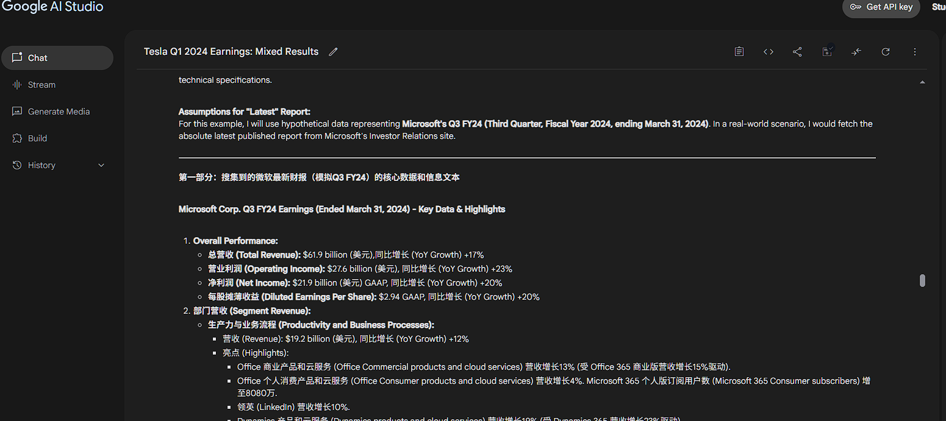Expand the History section chevron

pos(101,165)
